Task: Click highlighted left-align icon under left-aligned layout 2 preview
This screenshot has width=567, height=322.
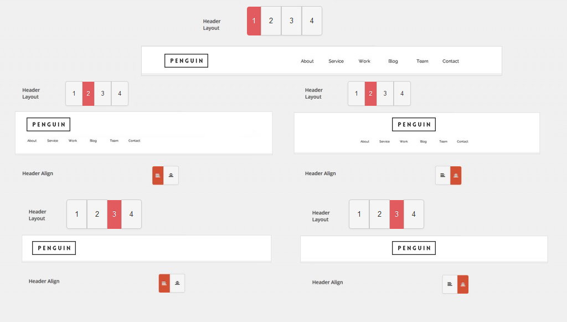Action: click(158, 175)
